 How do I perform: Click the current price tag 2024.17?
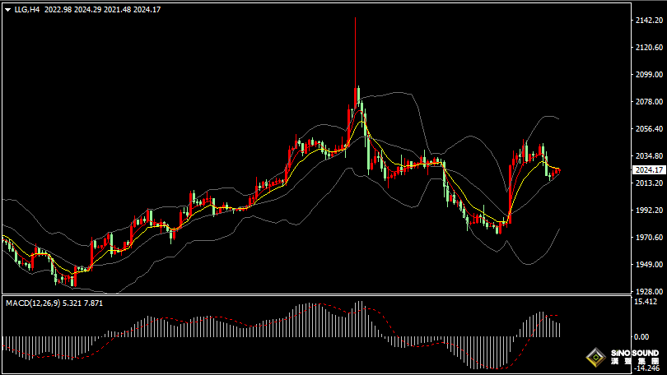coord(649,170)
